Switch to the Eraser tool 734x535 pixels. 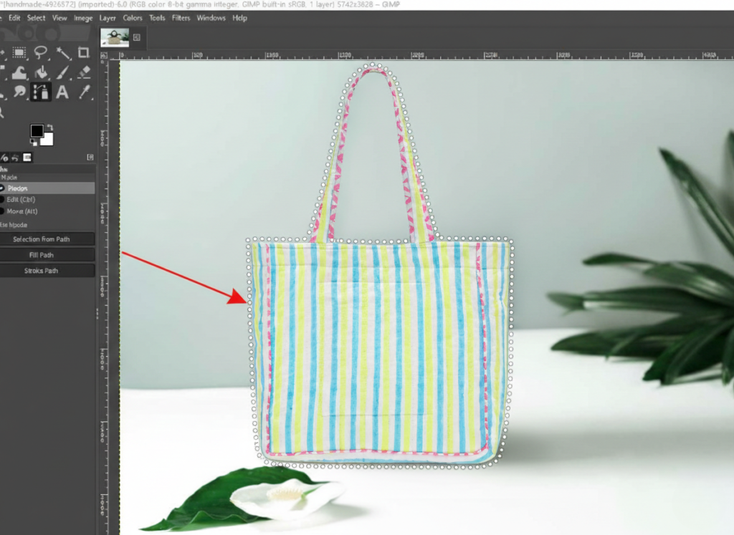click(84, 73)
